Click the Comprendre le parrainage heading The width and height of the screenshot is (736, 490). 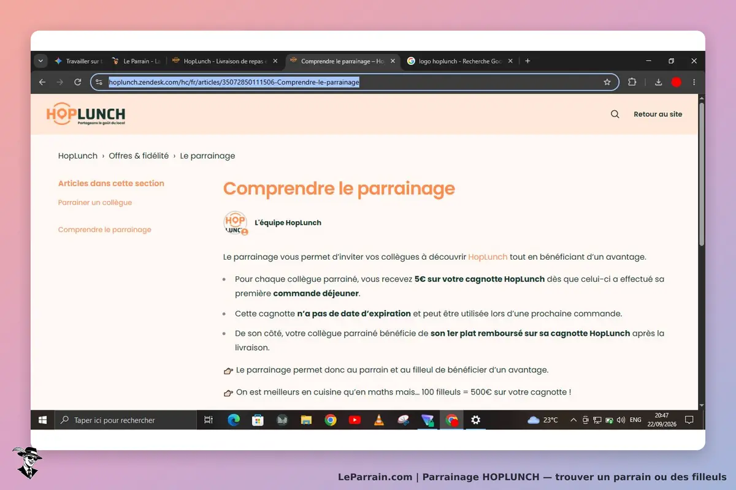pos(339,188)
